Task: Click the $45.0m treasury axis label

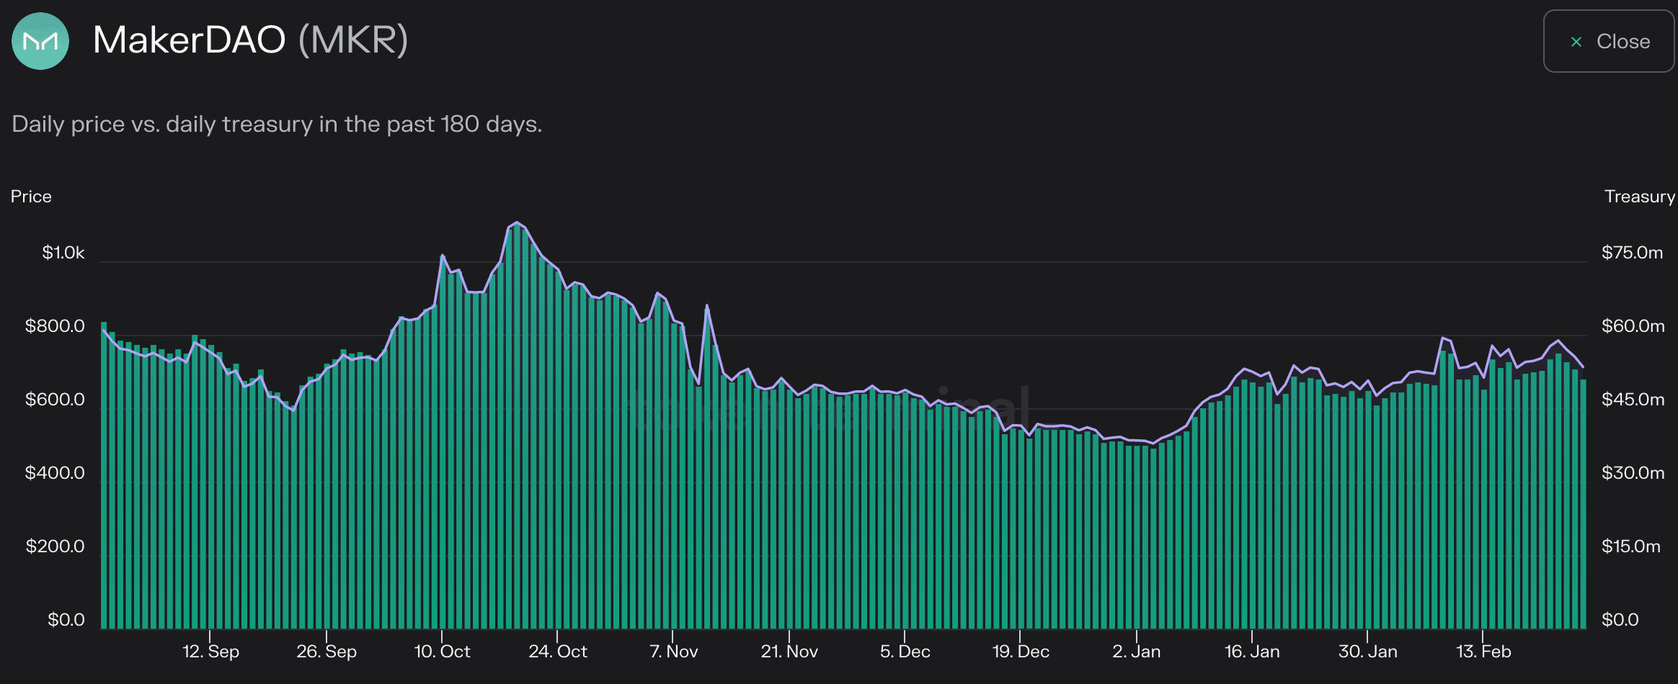Action: (1633, 400)
